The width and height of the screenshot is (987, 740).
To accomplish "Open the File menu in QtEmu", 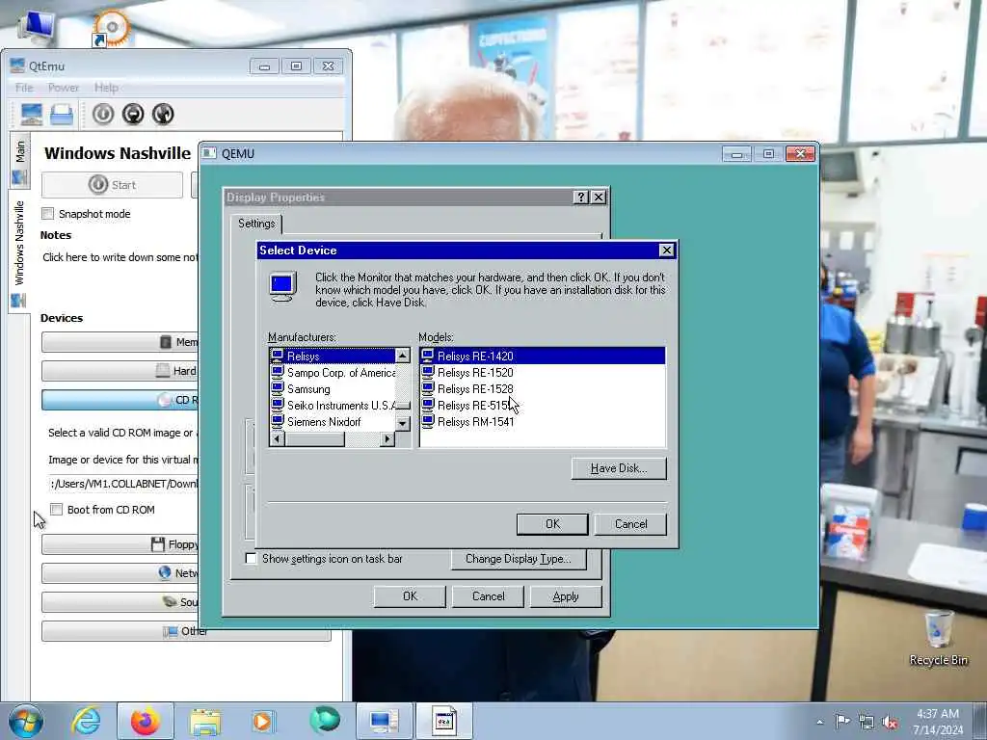I will (x=24, y=88).
